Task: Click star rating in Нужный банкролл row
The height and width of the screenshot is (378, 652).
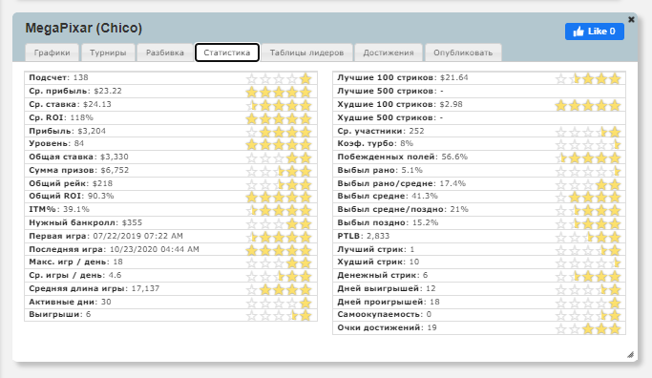Action: tap(279, 223)
